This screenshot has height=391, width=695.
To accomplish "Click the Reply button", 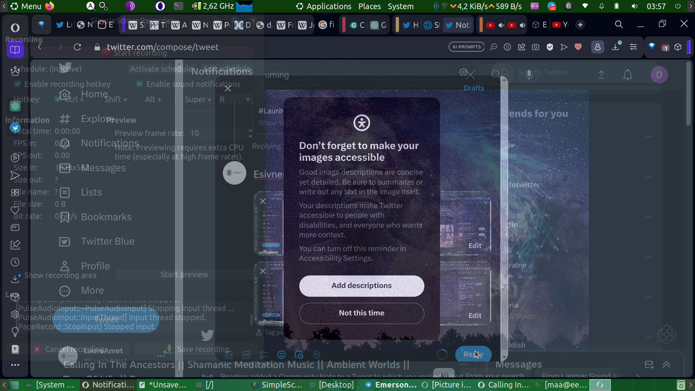I will 473,355.
